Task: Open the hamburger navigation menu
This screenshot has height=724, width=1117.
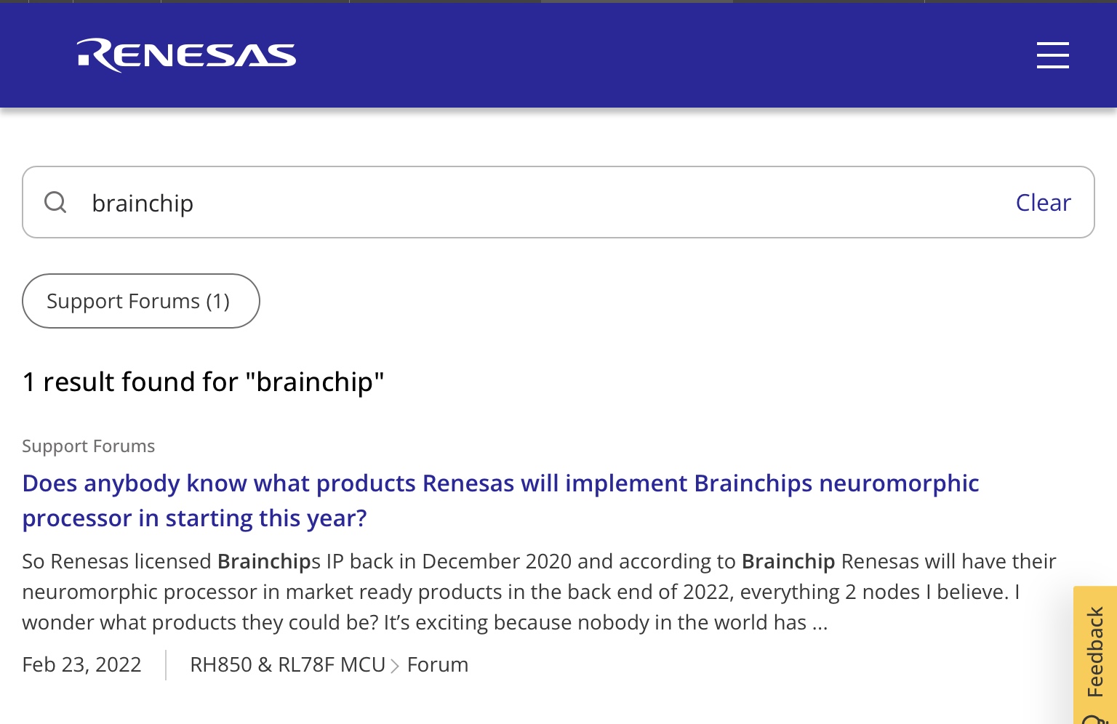Action: (1052, 55)
